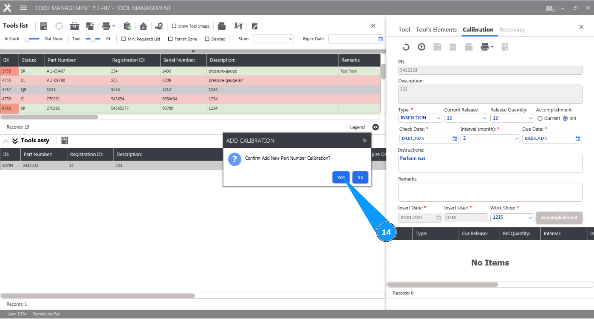Image resolution: width=594 pixels, height=319 pixels.
Task: Switch to the Tool's Elements tab
Action: click(436, 30)
